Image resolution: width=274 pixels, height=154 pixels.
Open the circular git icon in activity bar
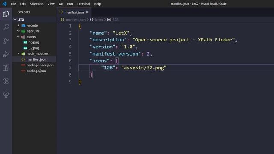tap(6, 81)
